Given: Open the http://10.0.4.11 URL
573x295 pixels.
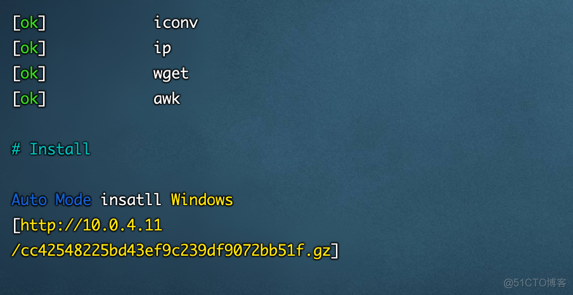Looking at the screenshot, I should (91, 225).
